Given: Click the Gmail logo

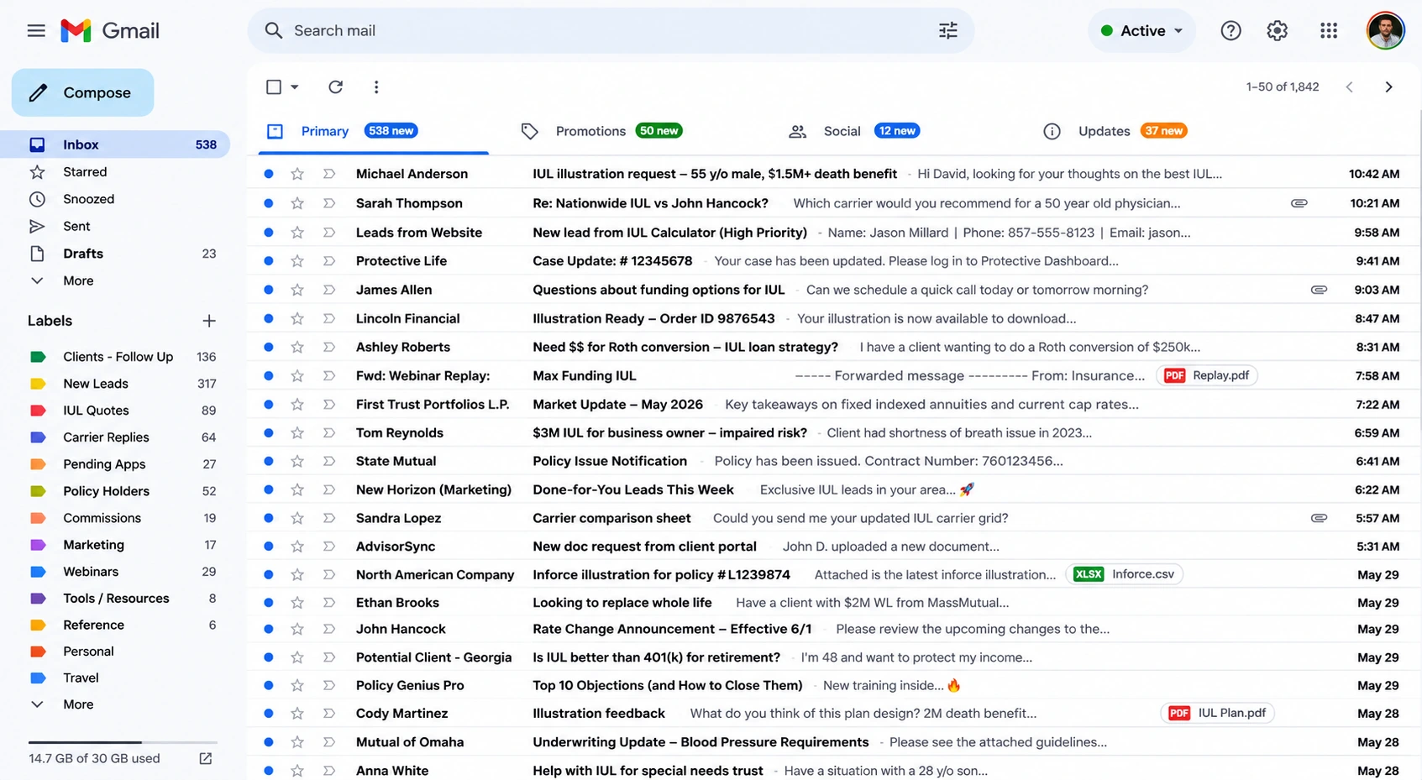Looking at the screenshot, I should (x=110, y=31).
